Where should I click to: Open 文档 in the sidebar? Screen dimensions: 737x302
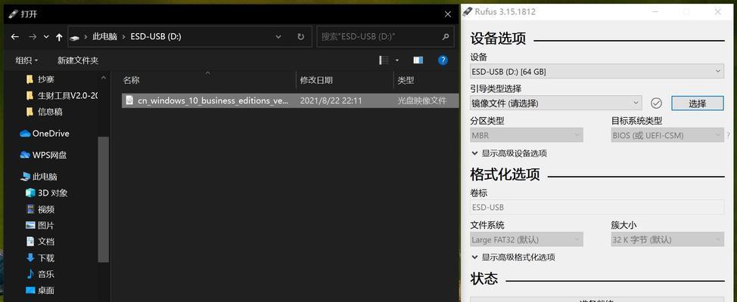point(40,242)
